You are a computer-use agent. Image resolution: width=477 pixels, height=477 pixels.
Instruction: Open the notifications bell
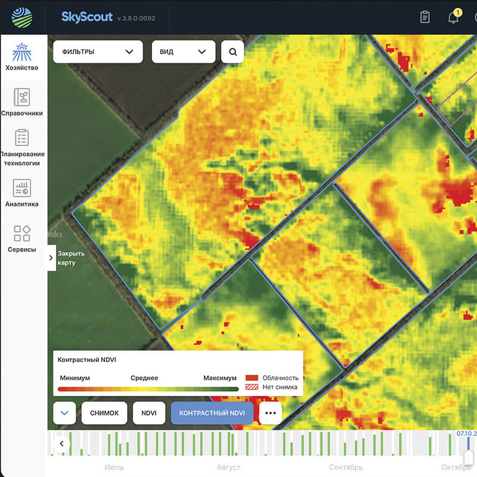pos(454,17)
